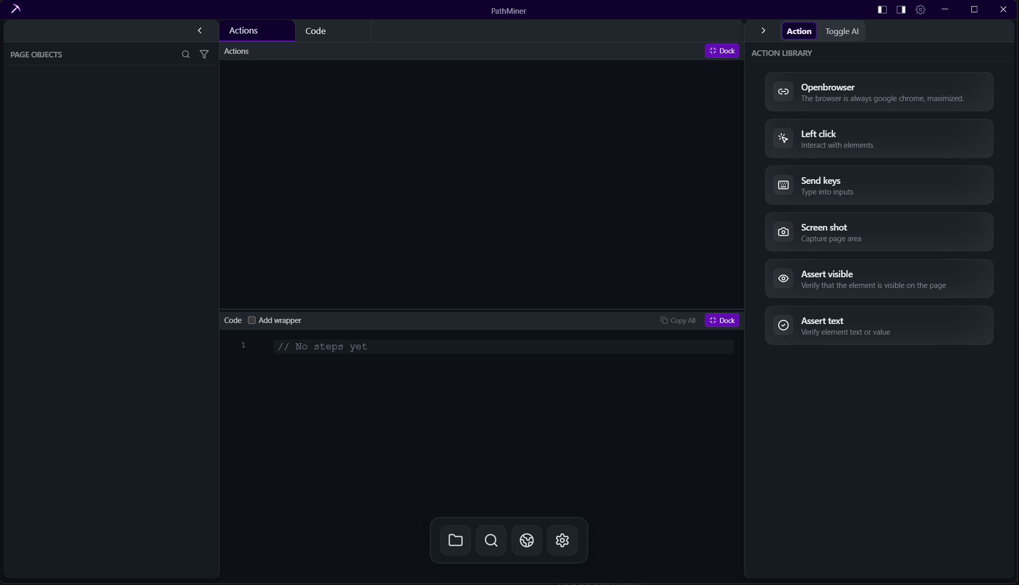Open settings from the gear in the title bar

click(920, 10)
